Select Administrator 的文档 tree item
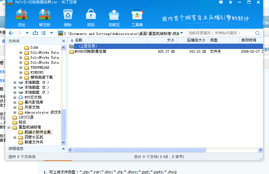 [42, 112]
